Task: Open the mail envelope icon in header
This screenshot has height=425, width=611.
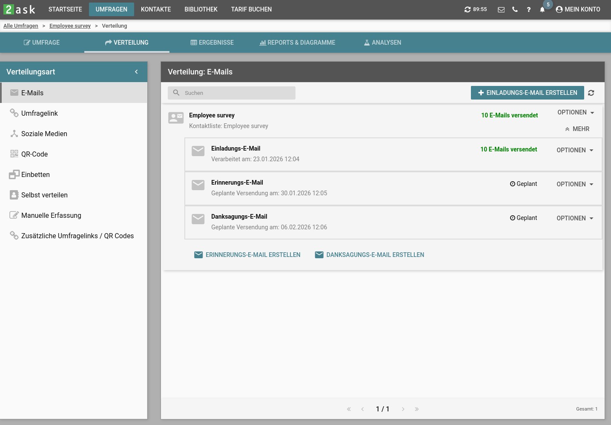Action: point(501,9)
